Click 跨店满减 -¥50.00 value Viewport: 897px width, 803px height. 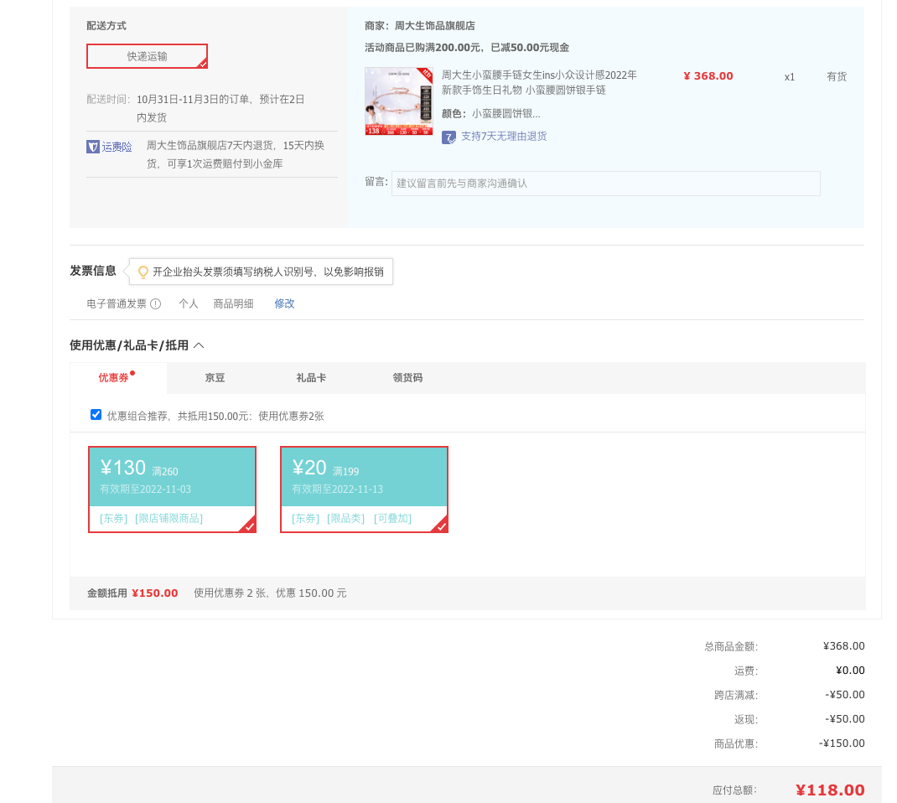pos(845,694)
